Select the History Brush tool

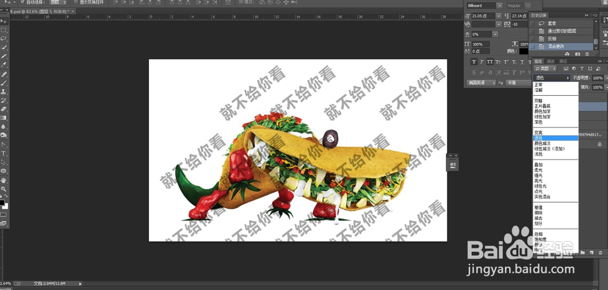4,101
